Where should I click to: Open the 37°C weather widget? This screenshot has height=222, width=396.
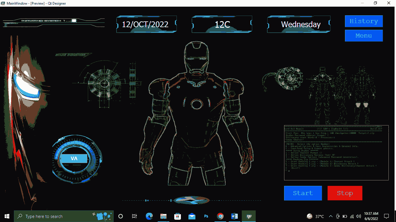pyautogui.click(x=315, y=216)
